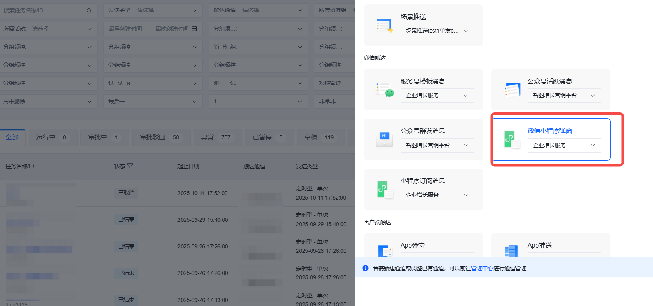Open the 智图增长营销平台 dropdown under 公众号群发消息
This screenshot has width=653, height=306.
click(437, 146)
